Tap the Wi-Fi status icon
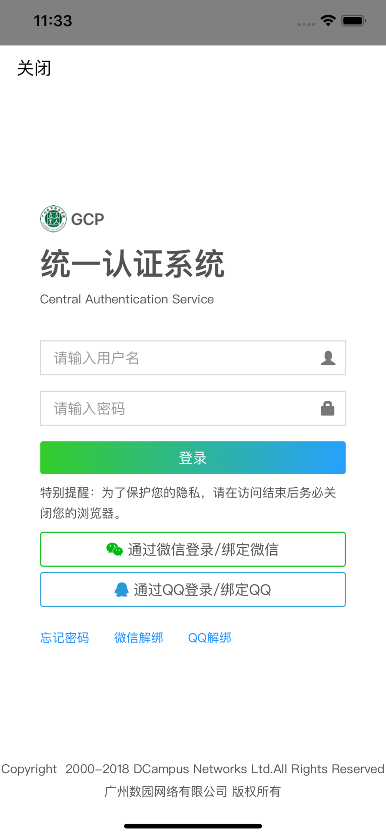Image resolution: width=386 pixels, height=836 pixels. point(328,20)
